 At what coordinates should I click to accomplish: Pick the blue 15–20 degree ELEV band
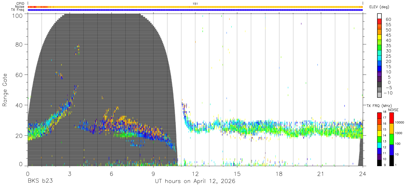point(379,64)
